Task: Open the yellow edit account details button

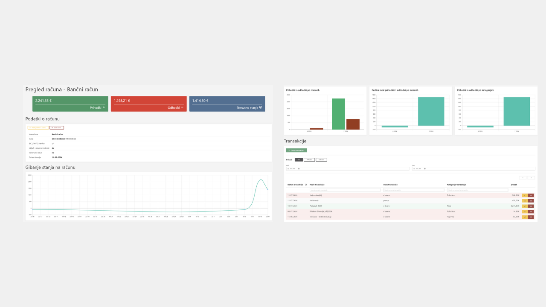Action: click(x=38, y=127)
